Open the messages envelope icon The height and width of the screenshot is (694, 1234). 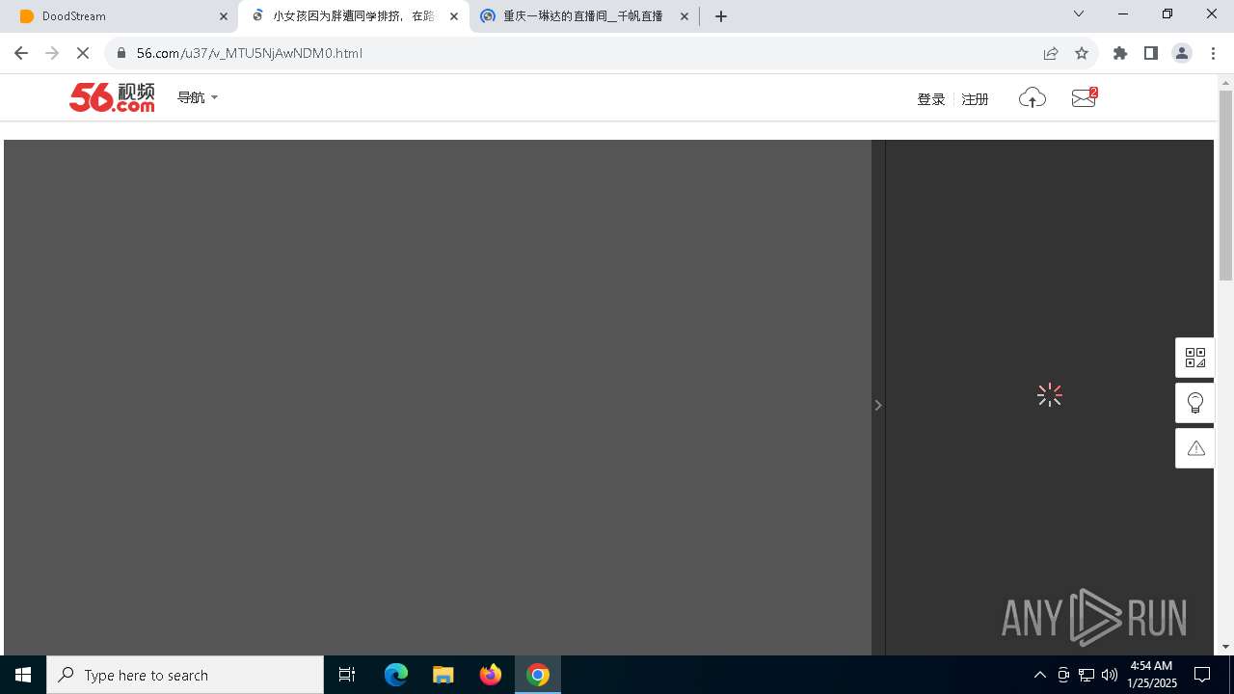coord(1085,97)
